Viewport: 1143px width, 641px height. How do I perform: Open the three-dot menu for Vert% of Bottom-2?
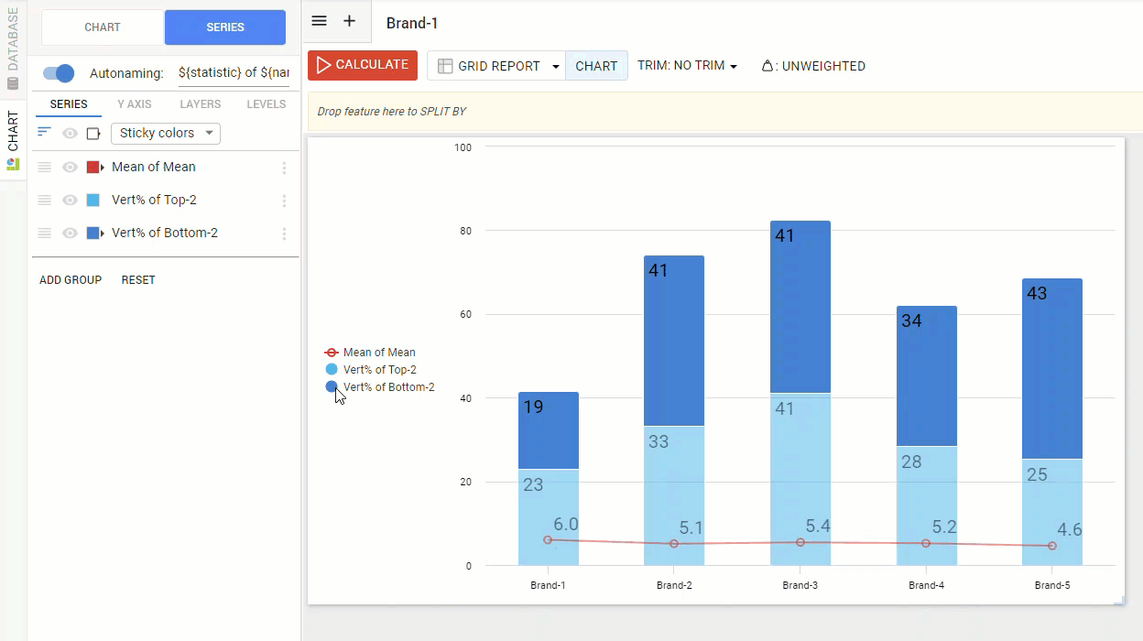coord(284,234)
